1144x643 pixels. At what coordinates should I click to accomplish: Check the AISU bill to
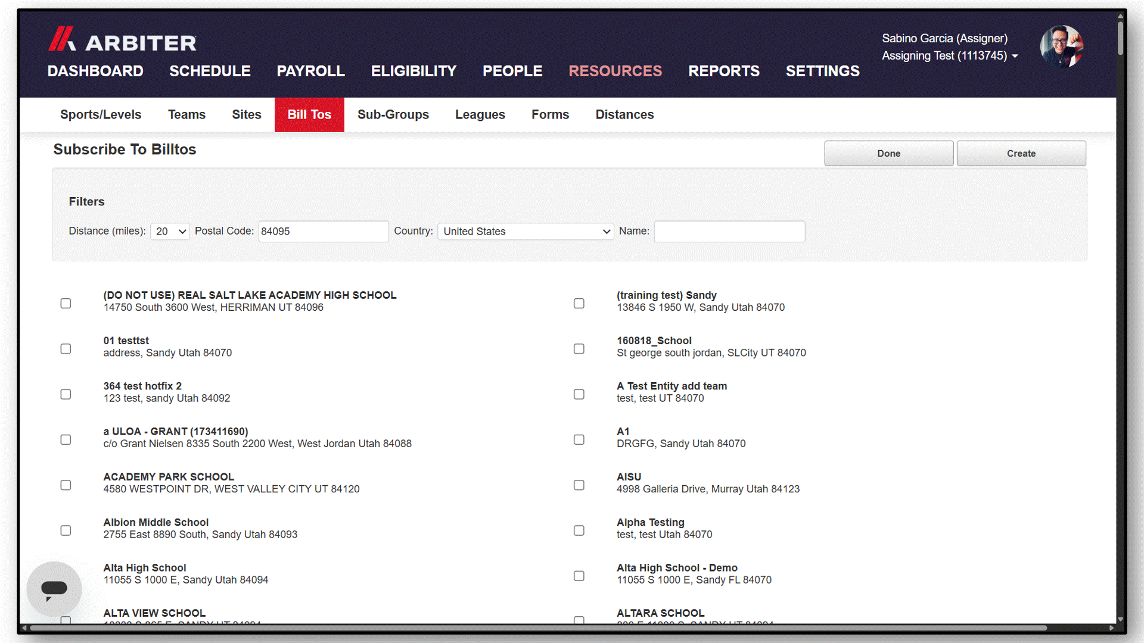point(579,485)
